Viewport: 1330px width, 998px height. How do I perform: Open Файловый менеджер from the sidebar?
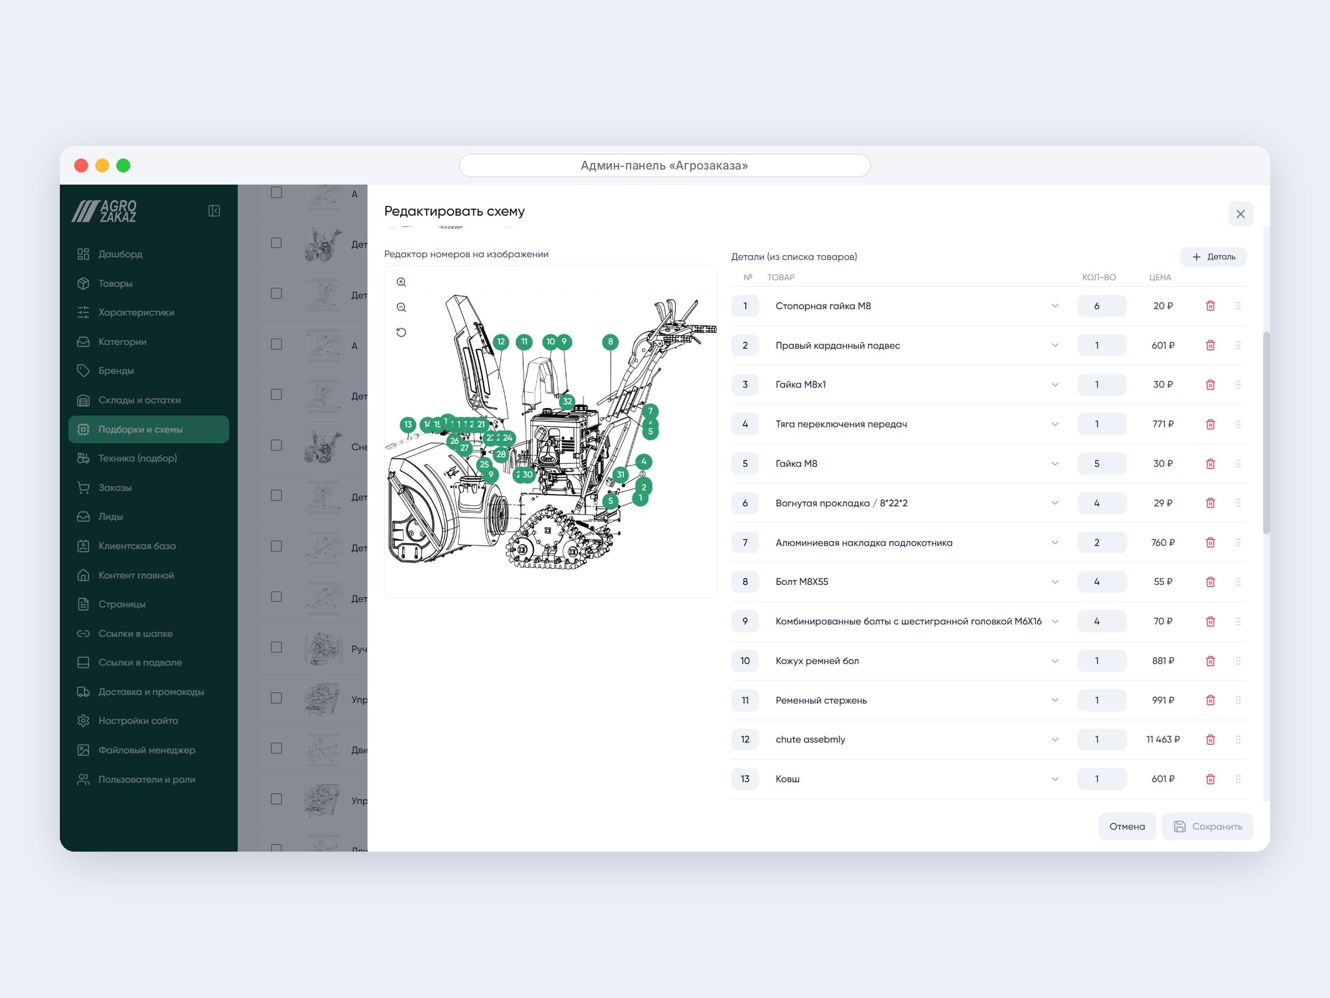tap(149, 750)
